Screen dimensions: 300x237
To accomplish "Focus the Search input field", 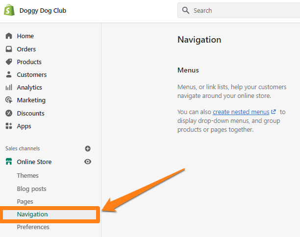I will pyautogui.click(x=239, y=10).
